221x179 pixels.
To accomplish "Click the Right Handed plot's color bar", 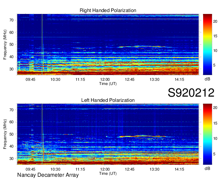I will 207,44.
